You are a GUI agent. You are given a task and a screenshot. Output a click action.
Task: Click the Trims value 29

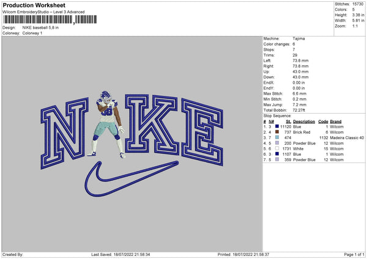[x=295, y=55]
